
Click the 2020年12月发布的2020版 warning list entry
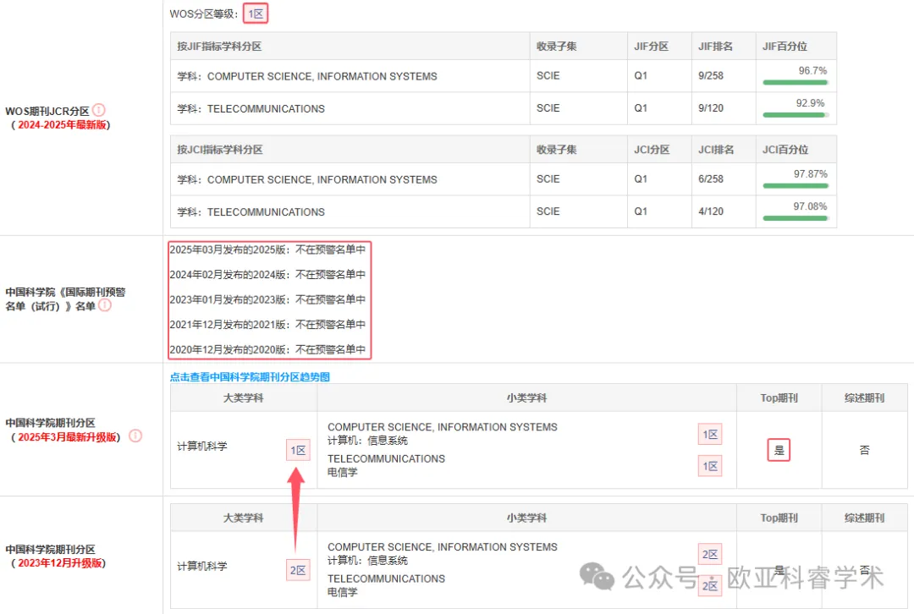tap(267, 349)
